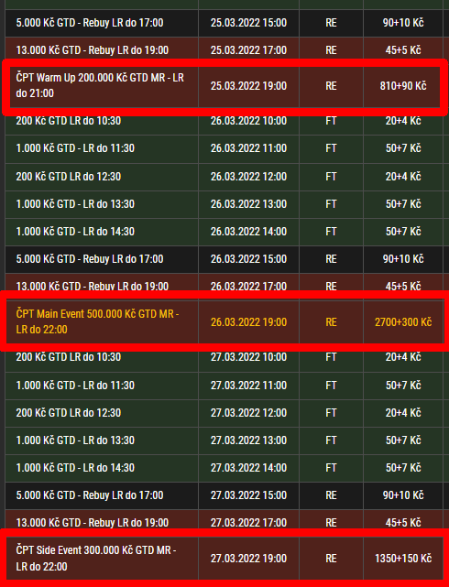Select the 13.000 Kč GTD Rebuy on 26.03.2022
Viewport: 449px width, 587px height.
click(224, 287)
